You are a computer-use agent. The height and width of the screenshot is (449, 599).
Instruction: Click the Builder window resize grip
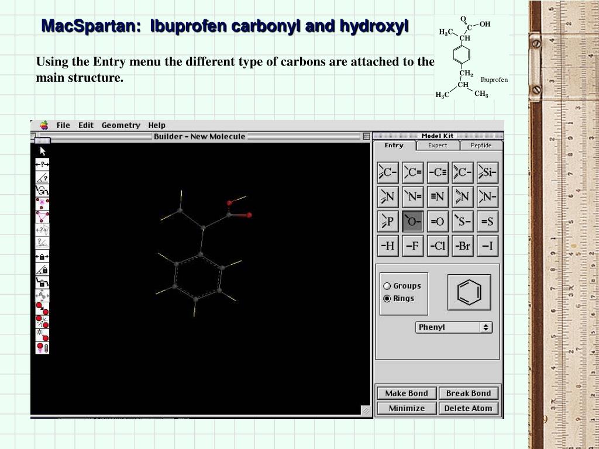point(366,410)
